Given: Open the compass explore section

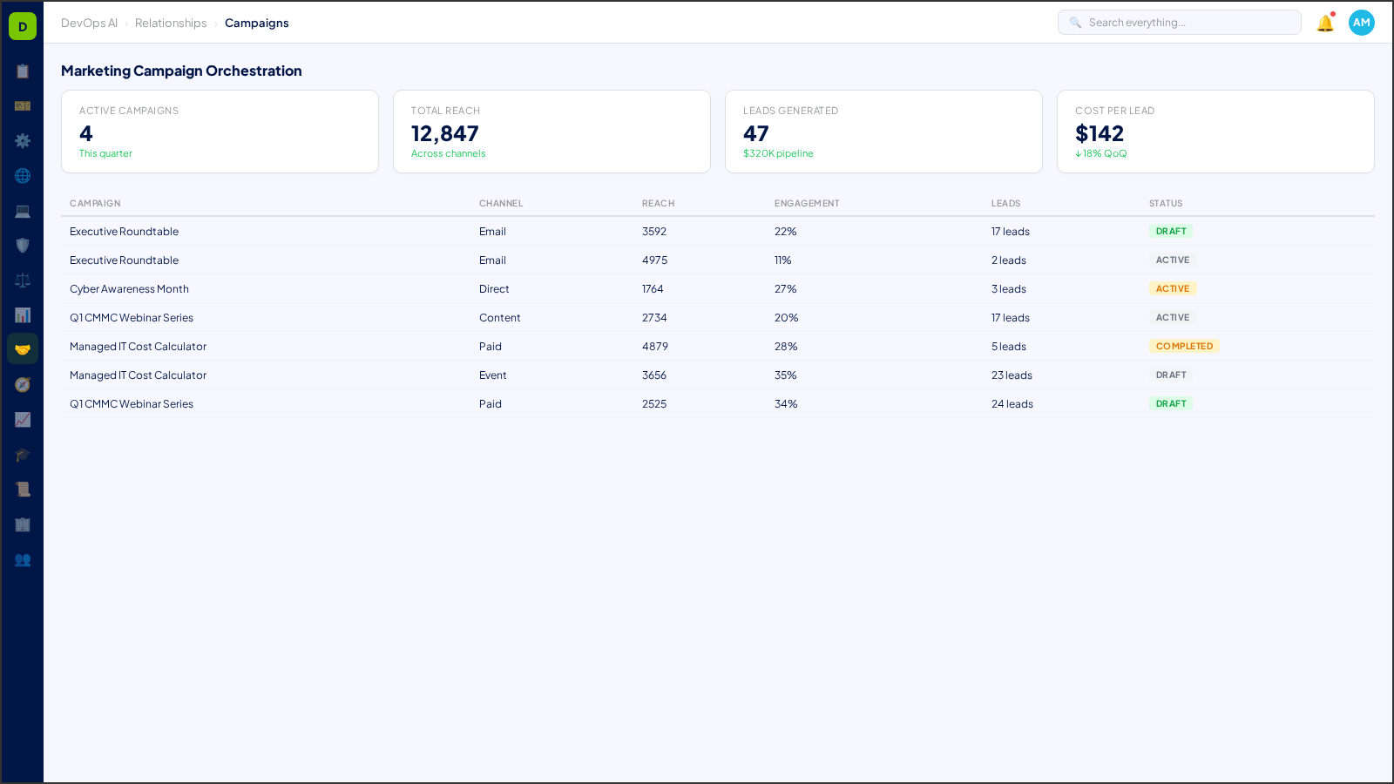Looking at the screenshot, I should click(23, 384).
